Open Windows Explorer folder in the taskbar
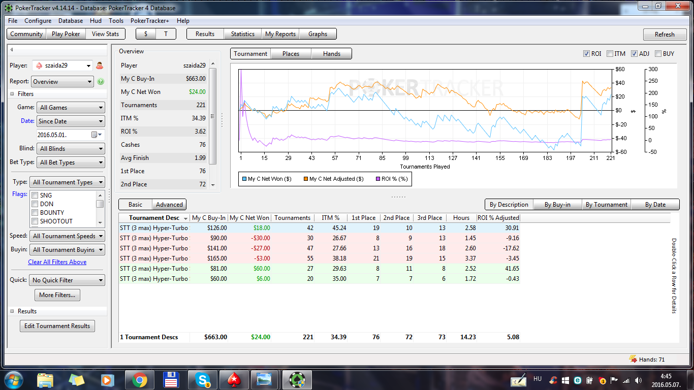The height and width of the screenshot is (390, 694). click(45, 379)
